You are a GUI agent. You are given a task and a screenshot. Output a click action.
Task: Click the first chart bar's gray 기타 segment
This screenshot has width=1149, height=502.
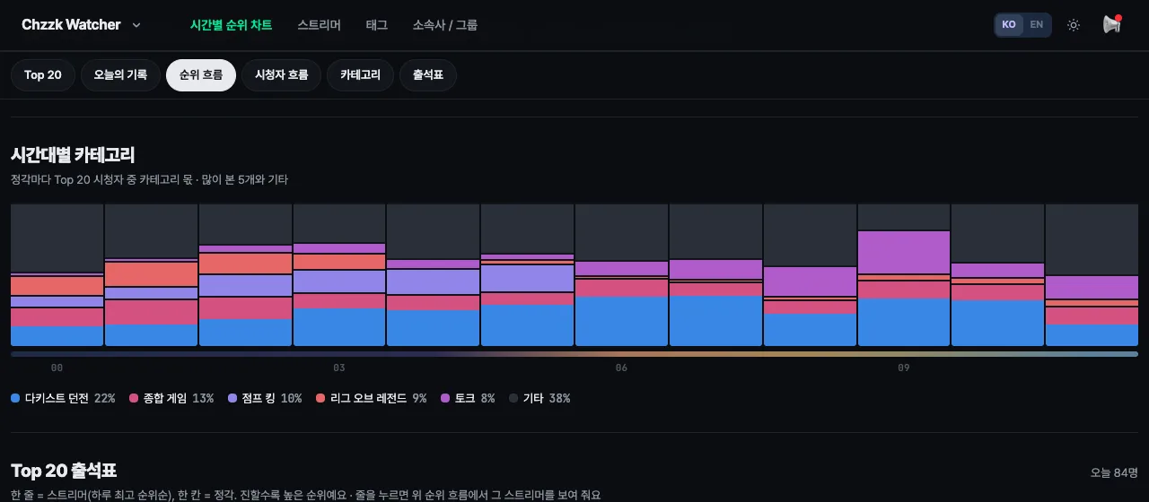[57, 238]
